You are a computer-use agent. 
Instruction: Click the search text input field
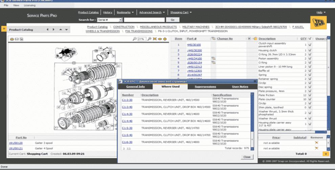(144, 20)
